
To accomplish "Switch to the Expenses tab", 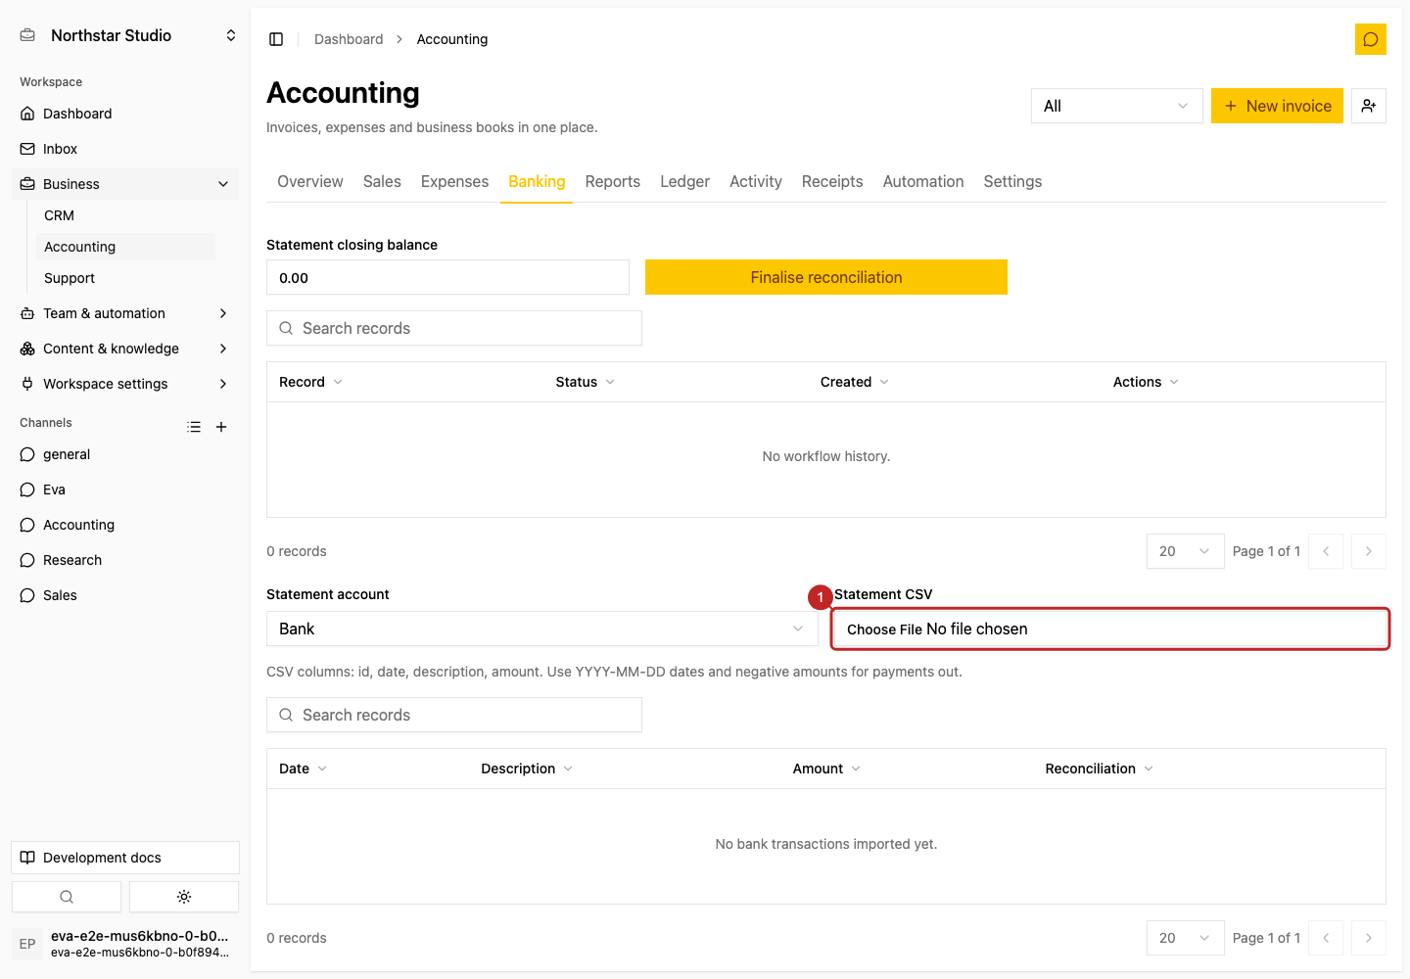I will (x=454, y=182).
